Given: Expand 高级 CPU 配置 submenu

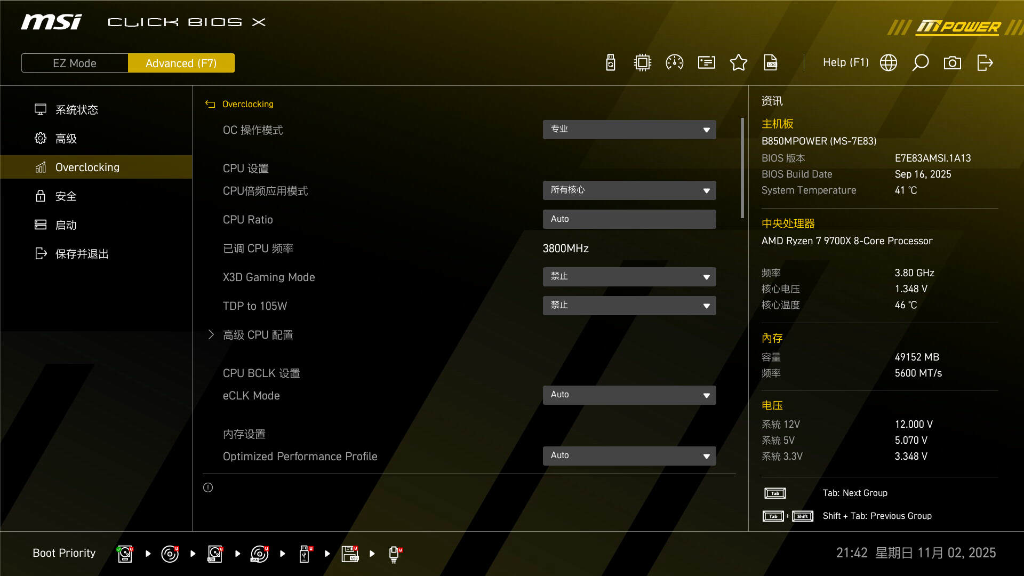Looking at the screenshot, I should 258,335.
